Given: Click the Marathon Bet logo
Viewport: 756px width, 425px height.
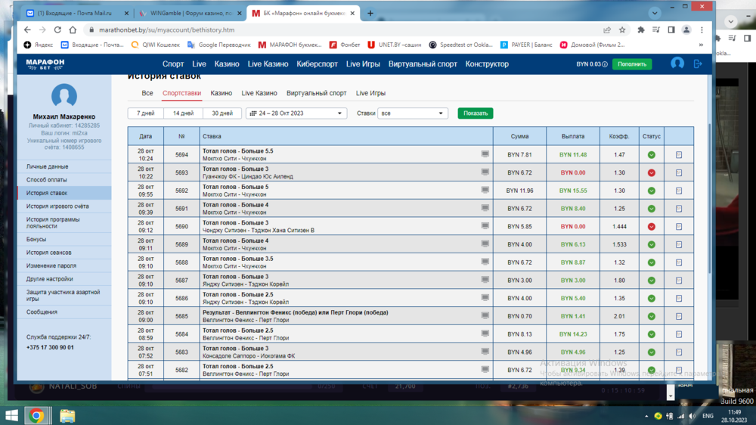Looking at the screenshot, I should click(45, 64).
